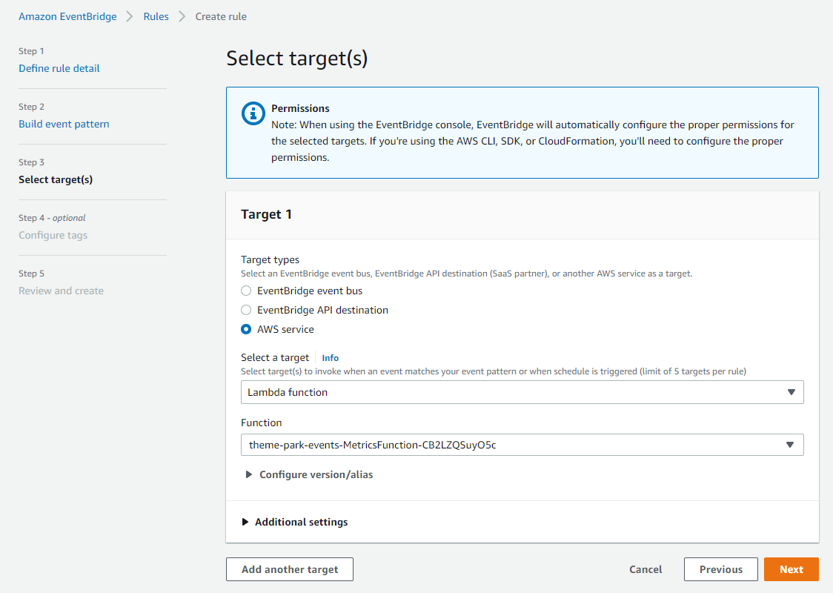Proceed with the Next button
This screenshot has height=593, width=833.
[x=791, y=569]
